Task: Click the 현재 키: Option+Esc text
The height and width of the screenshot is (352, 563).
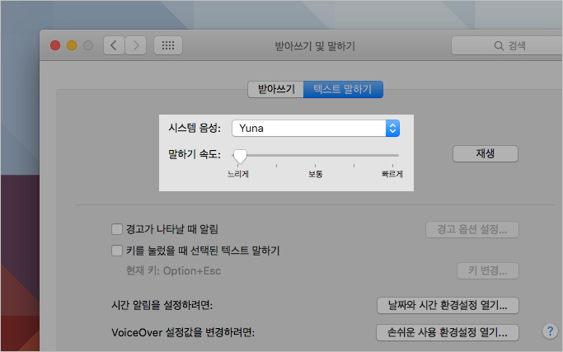Action: coord(173,271)
